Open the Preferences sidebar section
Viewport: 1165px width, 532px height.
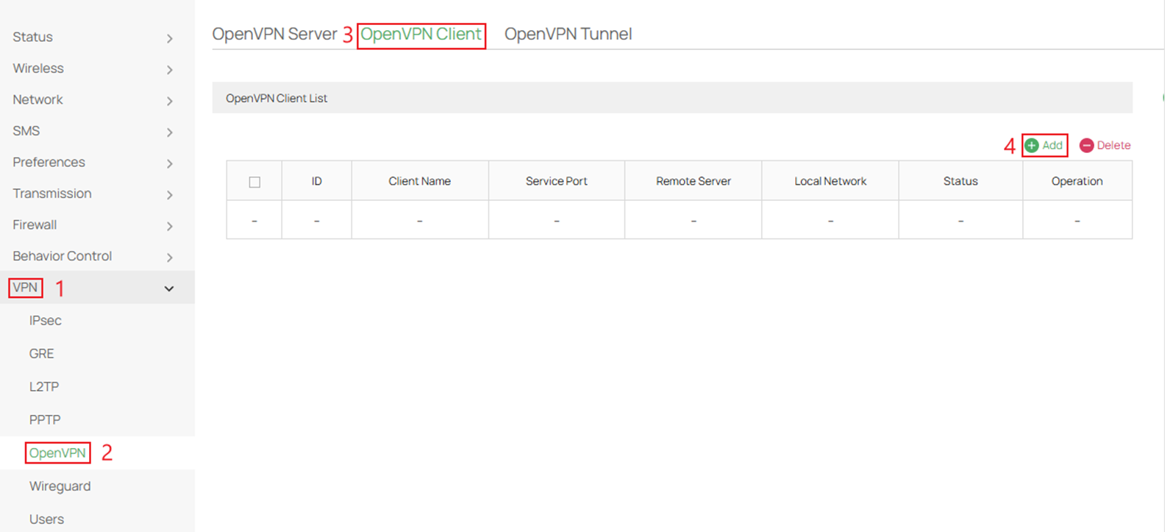pos(49,162)
